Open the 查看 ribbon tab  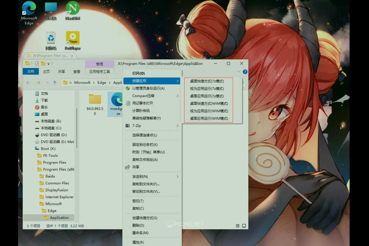77,71
